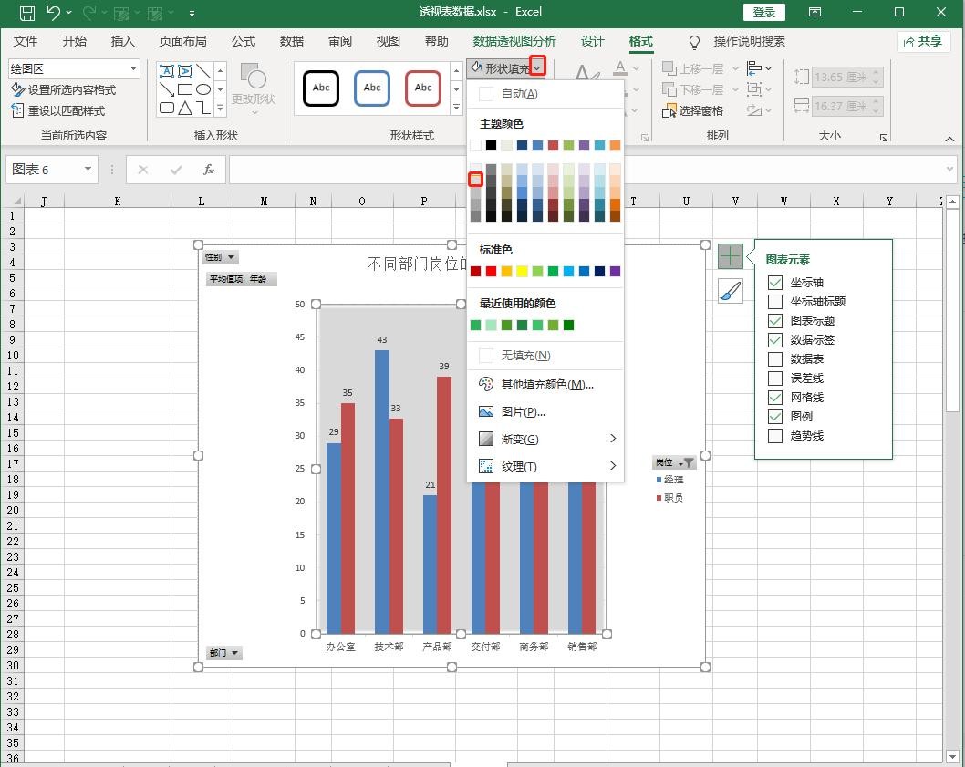Click the Picture (图片) fill option icon
Screen dimensions: 965x767
click(x=486, y=412)
